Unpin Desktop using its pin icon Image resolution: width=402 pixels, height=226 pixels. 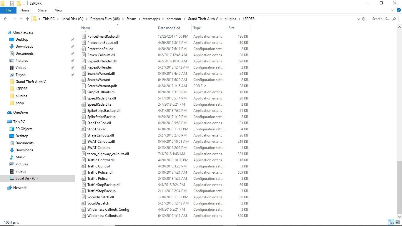(73, 39)
